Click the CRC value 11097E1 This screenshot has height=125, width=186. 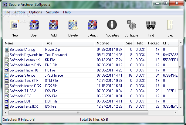169,91
